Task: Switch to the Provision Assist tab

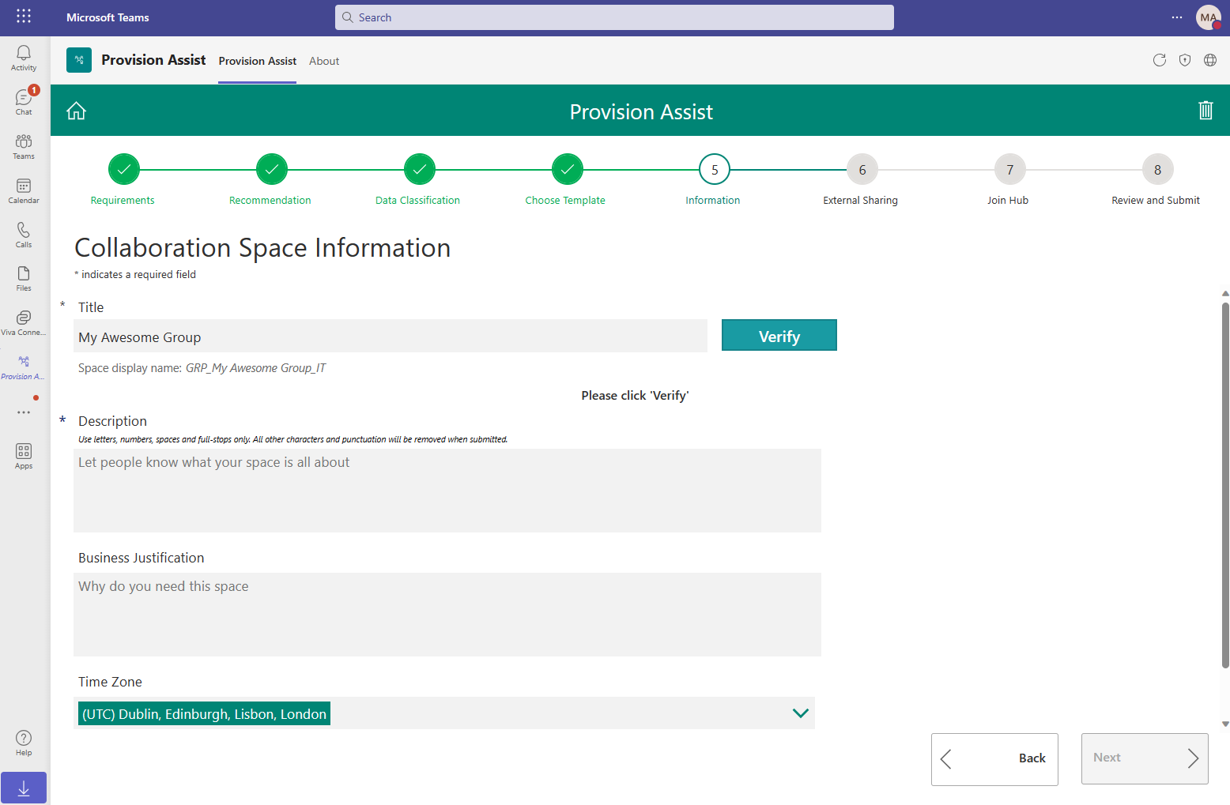Action: coord(258,61)
